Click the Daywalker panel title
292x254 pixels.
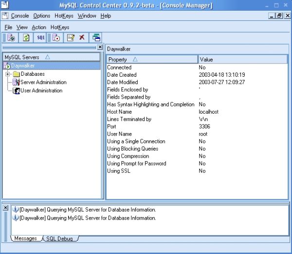tap(119, 49)
